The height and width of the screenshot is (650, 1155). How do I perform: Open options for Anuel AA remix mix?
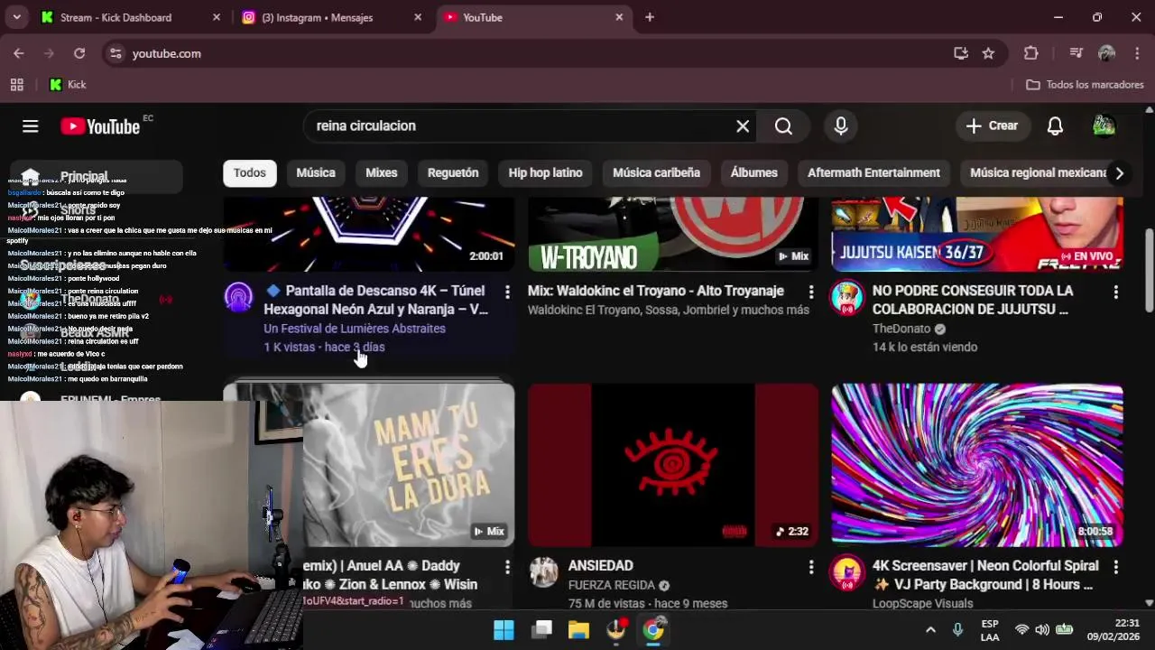coord(507,567)
